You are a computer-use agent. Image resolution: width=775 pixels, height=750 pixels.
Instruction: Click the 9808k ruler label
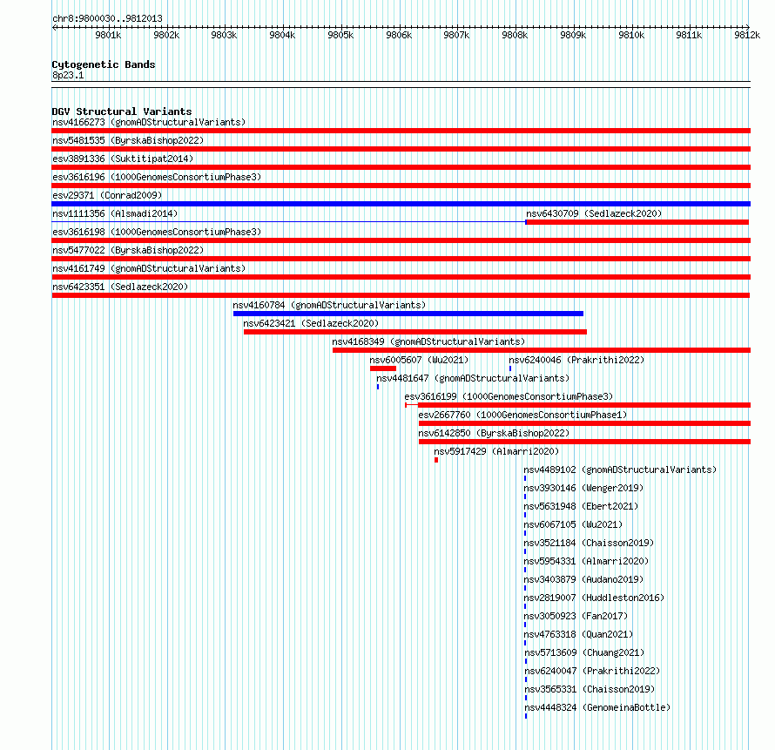click(515, 35)
